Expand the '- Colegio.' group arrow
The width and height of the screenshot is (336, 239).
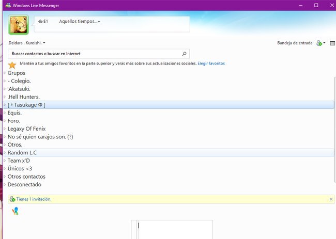[5, 81]
